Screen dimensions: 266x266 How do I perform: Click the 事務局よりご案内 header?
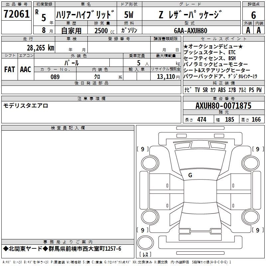click(68, 242)
